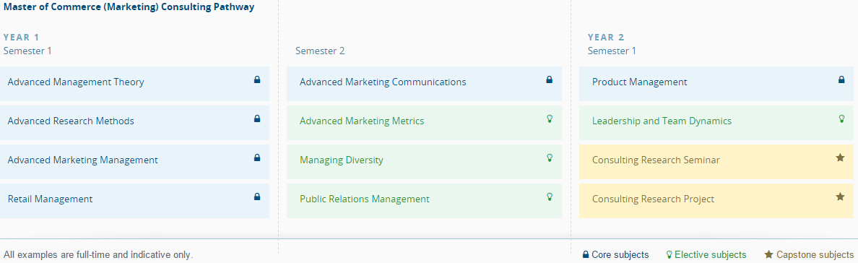
Task: Select the Product Management subject title
Action: pos(639,82)
